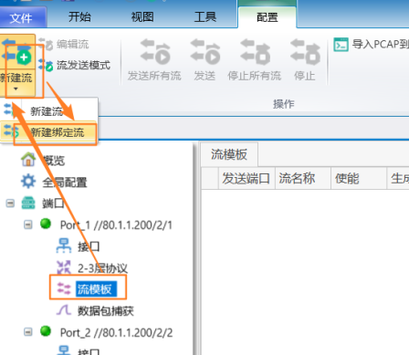Click 导入PCAP terminal icon
409x355 pixels.
(341, 45)
